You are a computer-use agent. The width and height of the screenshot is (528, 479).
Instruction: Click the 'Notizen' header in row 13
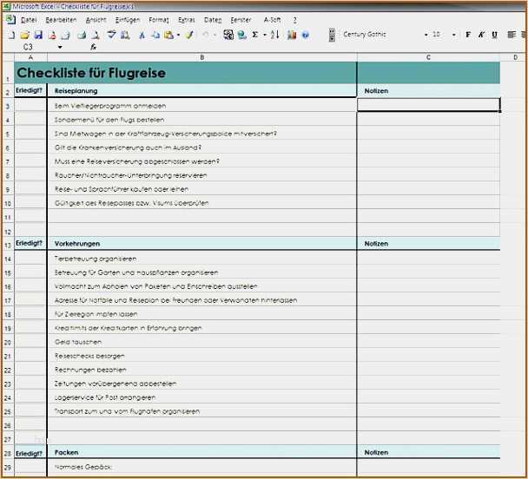click(428, 244)
